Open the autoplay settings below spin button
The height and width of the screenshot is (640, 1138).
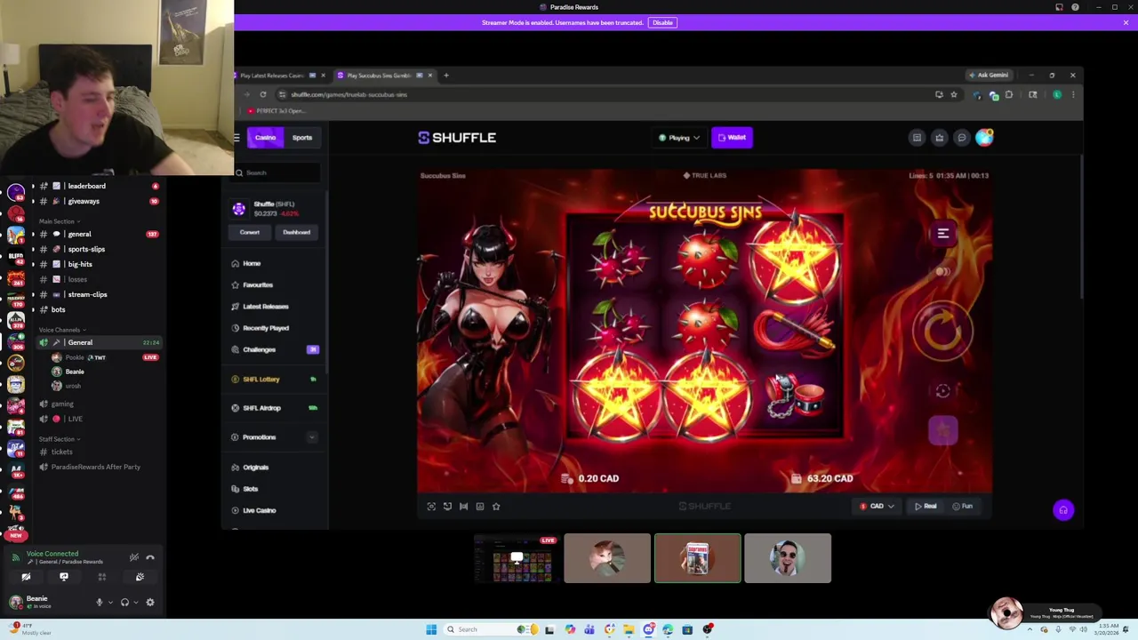(943, 390)
